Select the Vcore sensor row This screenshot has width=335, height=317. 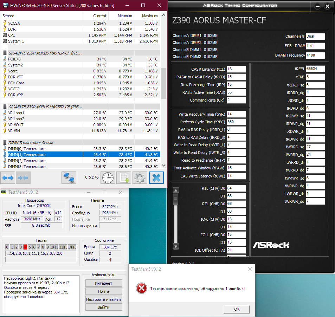click(80, 71)
